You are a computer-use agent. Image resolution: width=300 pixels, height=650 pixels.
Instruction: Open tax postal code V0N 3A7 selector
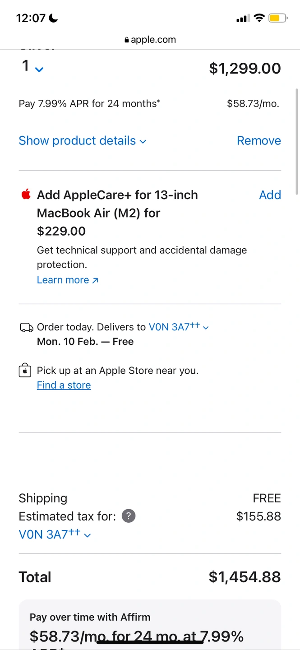[x=55, y=534]
